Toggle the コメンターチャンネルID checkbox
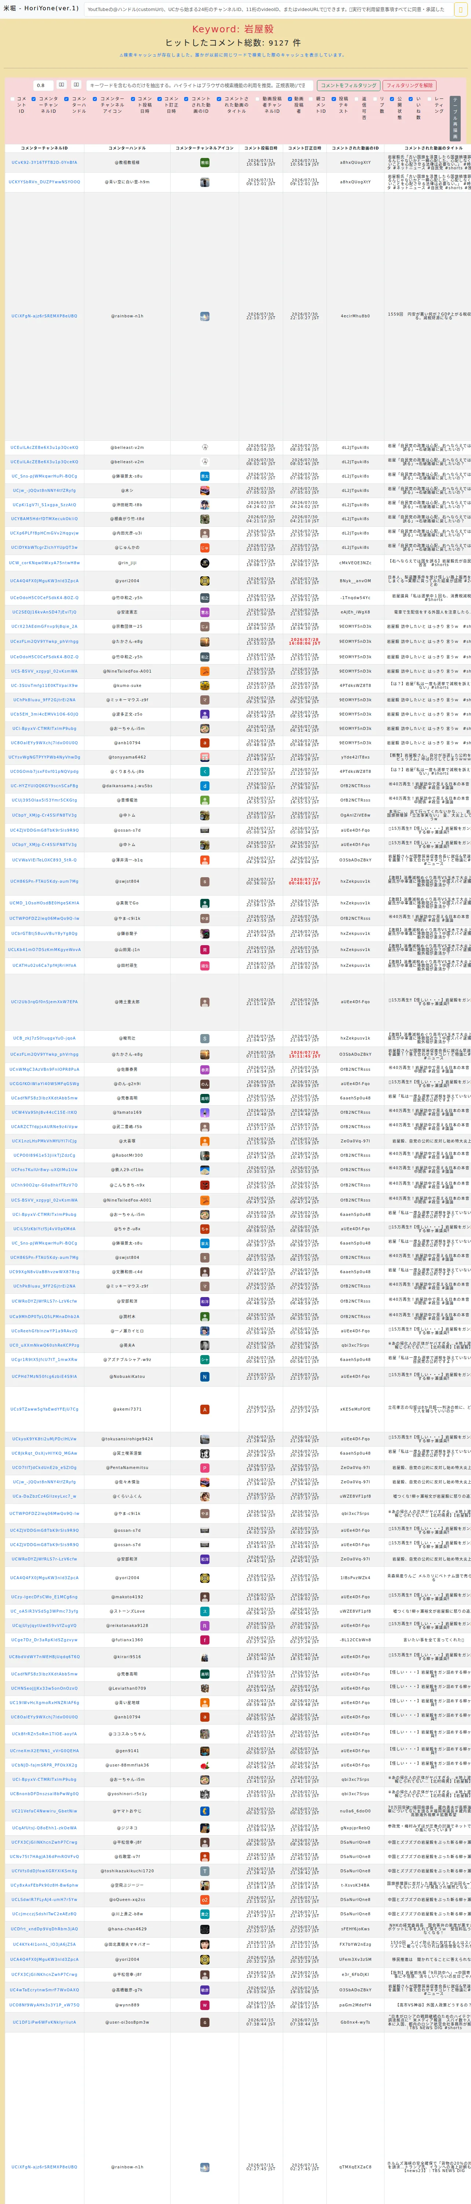 pos(34,99)
